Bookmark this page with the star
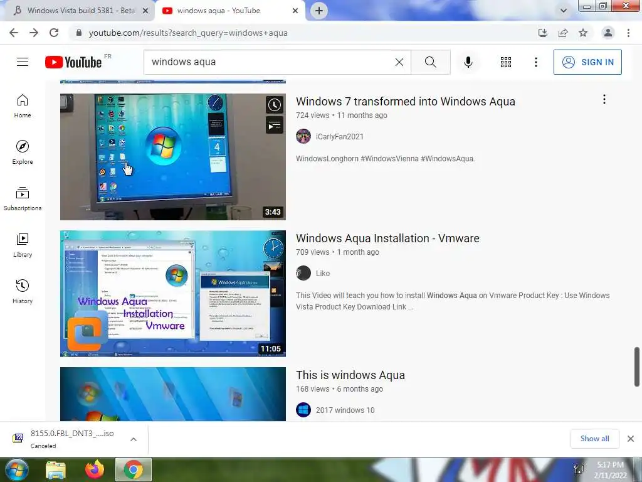 pos(583,33)
